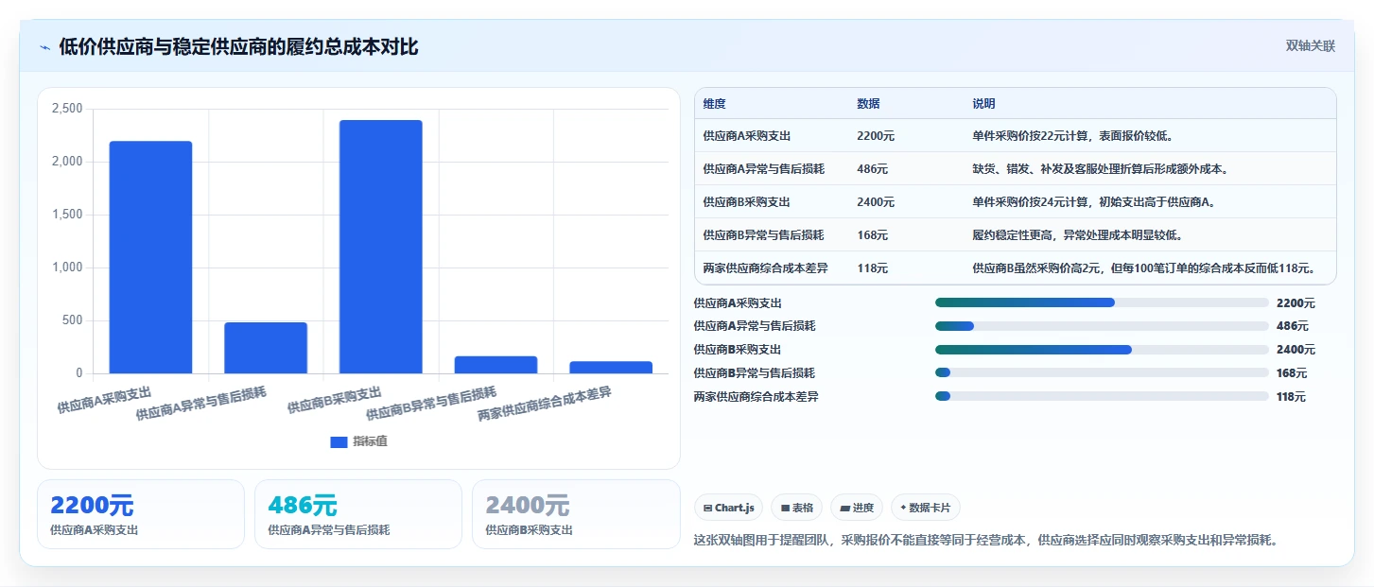
Task: Click the 2,000 y-axis tick label
Action: [x=67, y=162]
